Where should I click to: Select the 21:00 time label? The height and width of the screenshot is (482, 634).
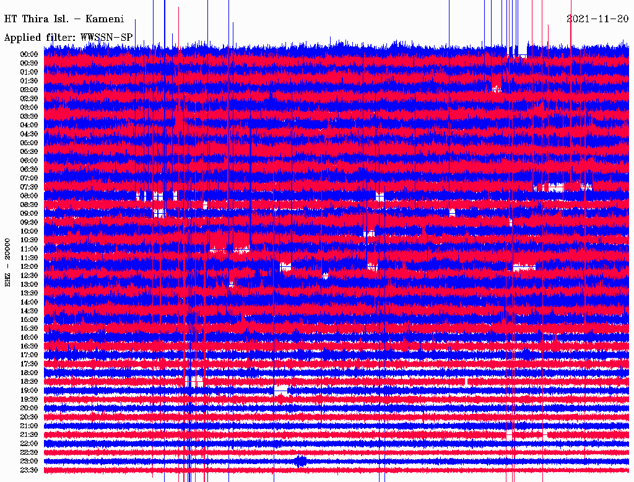(x=28, y=426)
